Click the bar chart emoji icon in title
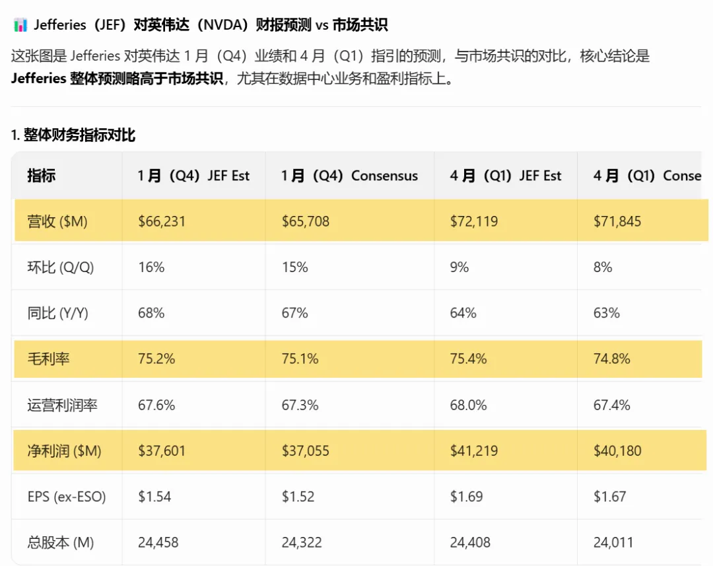The height and width of the screenshot is (566, 713). [x=20, y=24]
